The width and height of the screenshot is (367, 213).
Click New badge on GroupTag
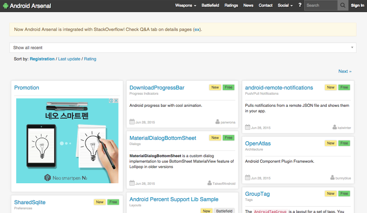pyautogui.click(x=330, y=194)
